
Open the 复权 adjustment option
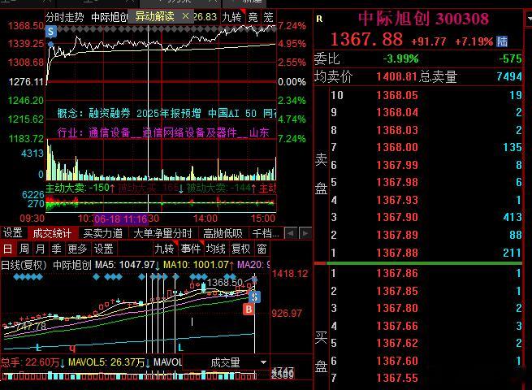pyautogui.click(x=241, y=249)
